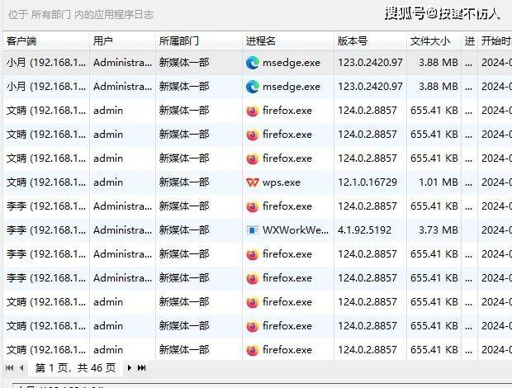Image resolution: width=512 pixels, height=388 pixels.
Task: Select the 1.01 MB file size
Action: coord(439,182)
